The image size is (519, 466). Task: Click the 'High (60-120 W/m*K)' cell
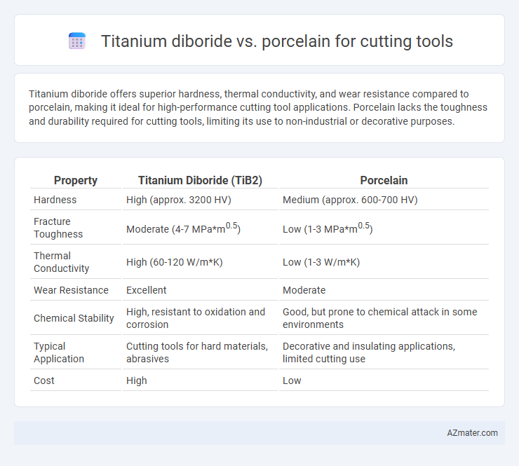pos(174,262)
